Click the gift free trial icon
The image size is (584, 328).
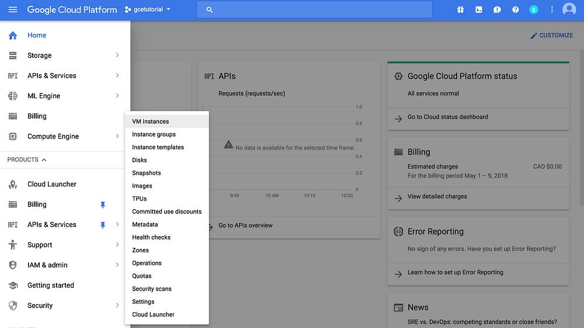460,10
